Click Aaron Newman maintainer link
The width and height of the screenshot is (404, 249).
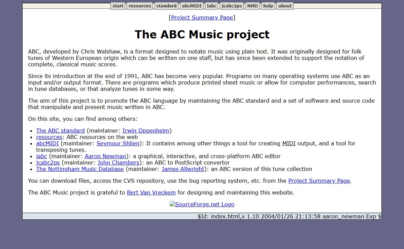105,156
